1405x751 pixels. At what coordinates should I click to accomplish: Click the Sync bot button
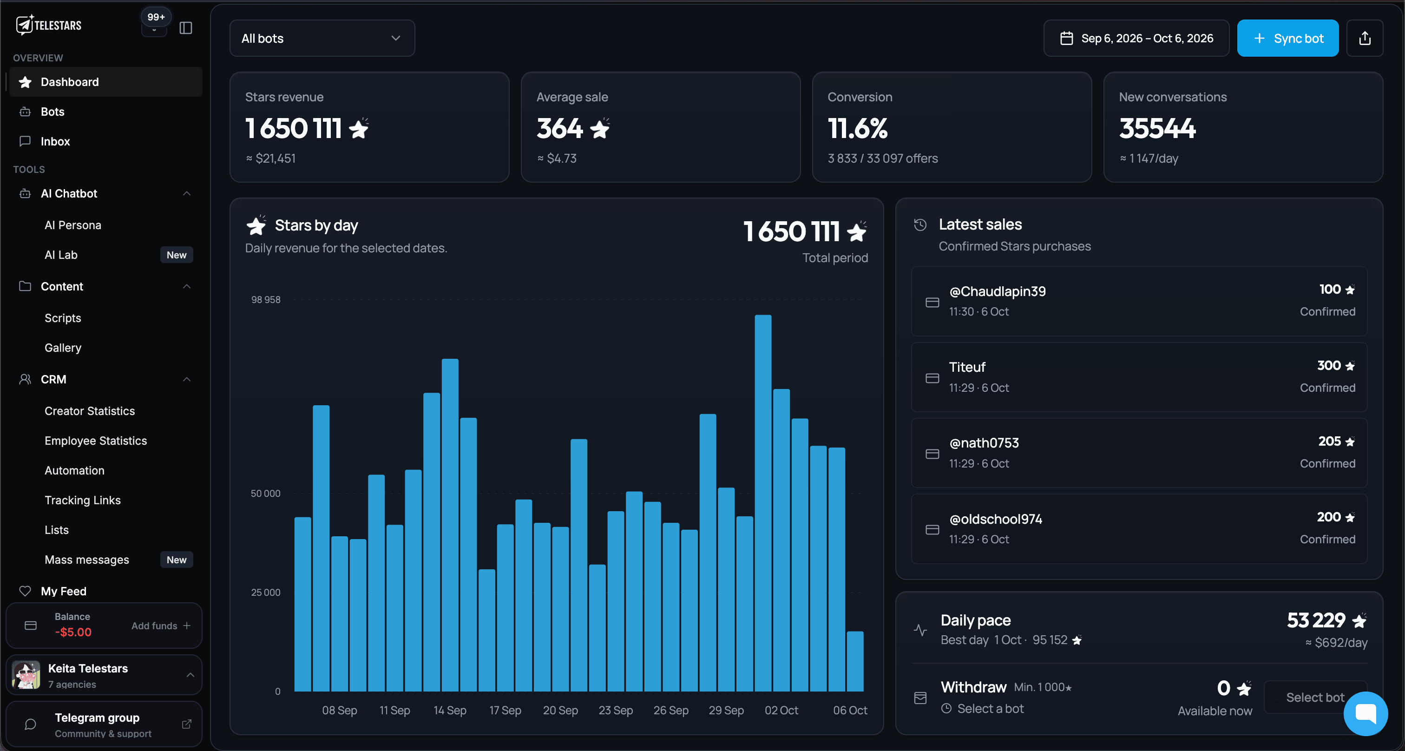coord(1288,38)
